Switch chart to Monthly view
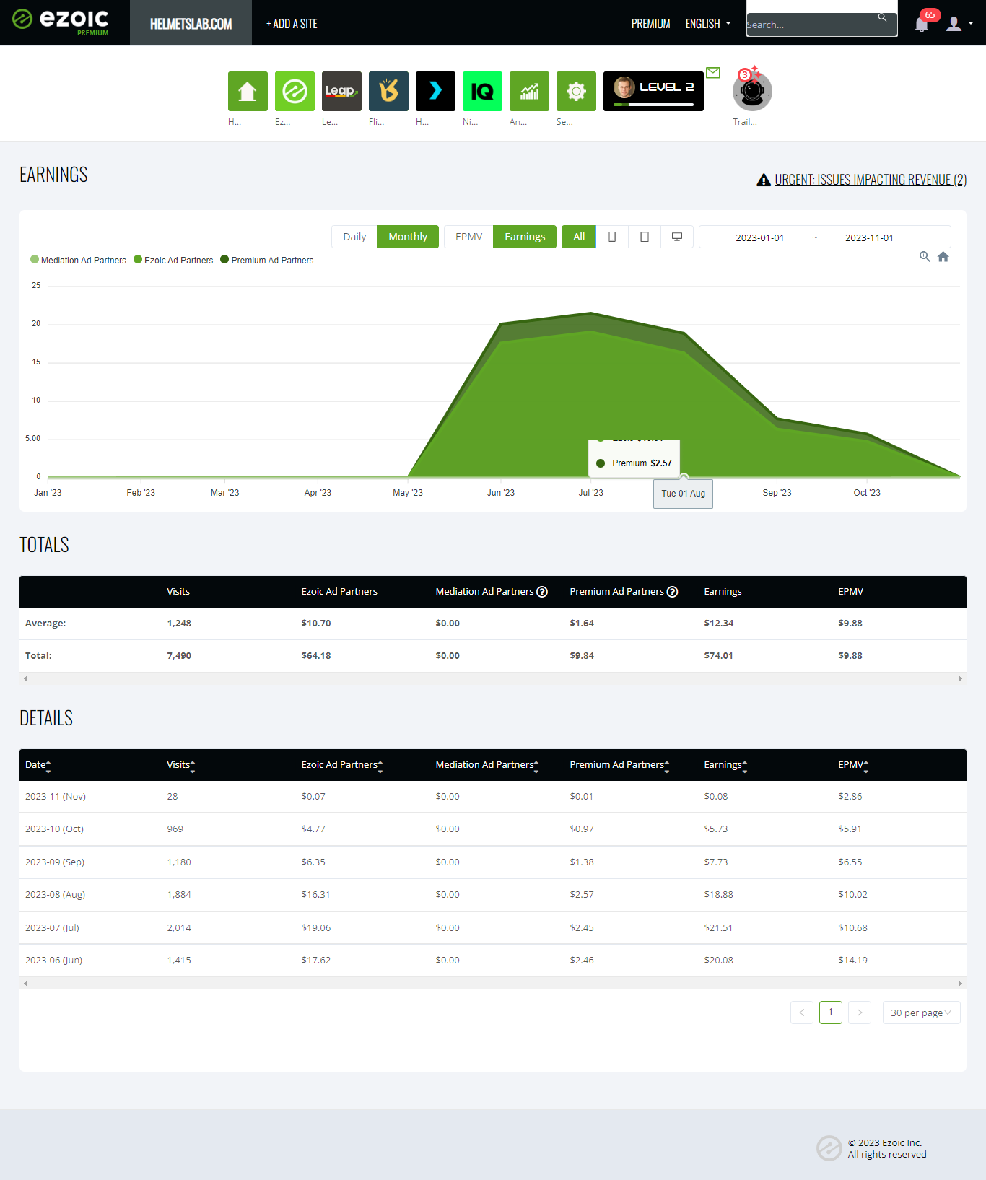The width and height of the screenshot is (986, 1180). (408, 237)
